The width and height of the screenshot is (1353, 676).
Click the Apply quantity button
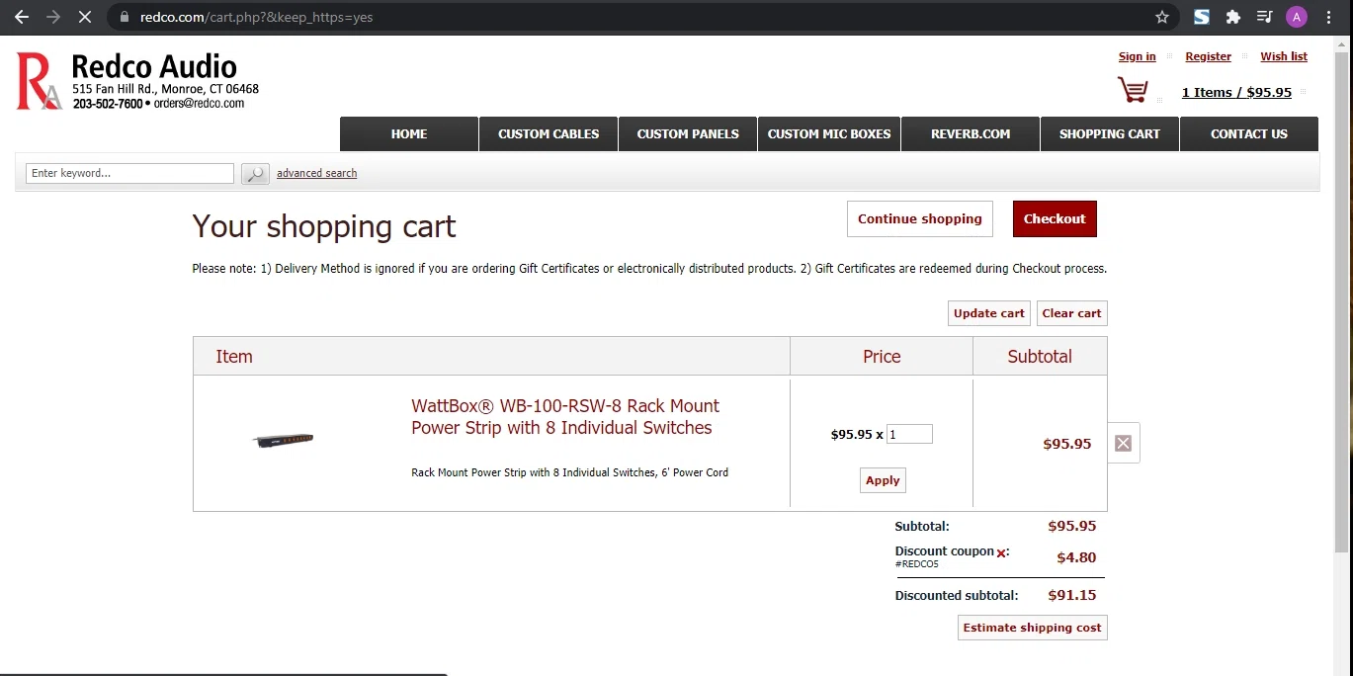(x=883, y=480)
